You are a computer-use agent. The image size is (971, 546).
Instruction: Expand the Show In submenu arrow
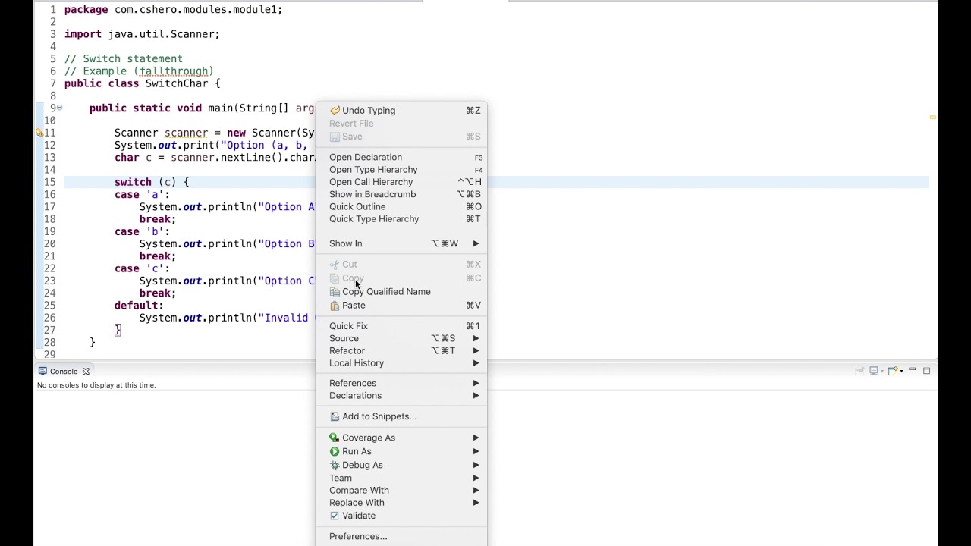[x=476, y=243]
